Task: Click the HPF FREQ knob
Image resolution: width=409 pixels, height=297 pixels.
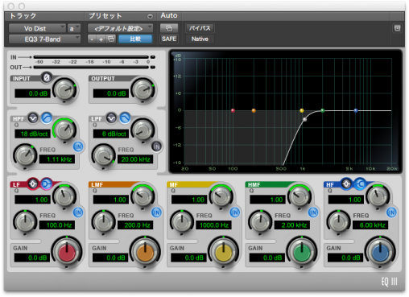Action: (x=25, y=156)
